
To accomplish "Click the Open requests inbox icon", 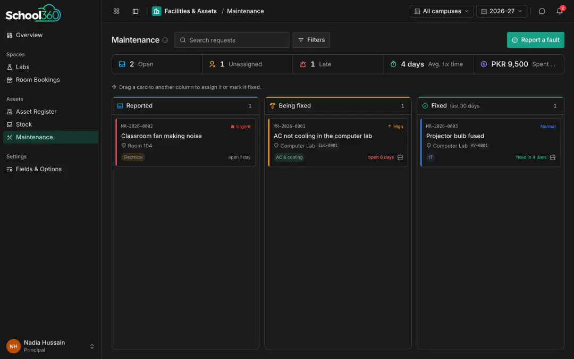I will (x=122, y=64).
